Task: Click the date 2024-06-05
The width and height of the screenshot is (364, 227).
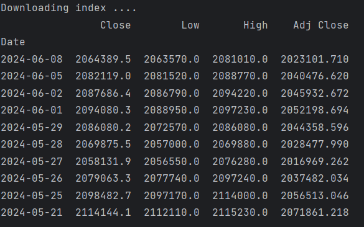Action: pos(32,76)
